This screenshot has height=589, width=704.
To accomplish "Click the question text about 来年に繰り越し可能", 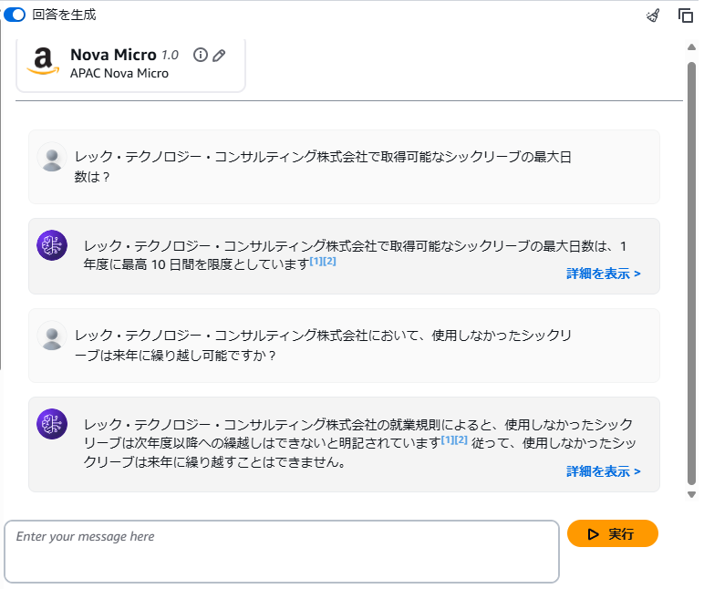I will 323,346.
